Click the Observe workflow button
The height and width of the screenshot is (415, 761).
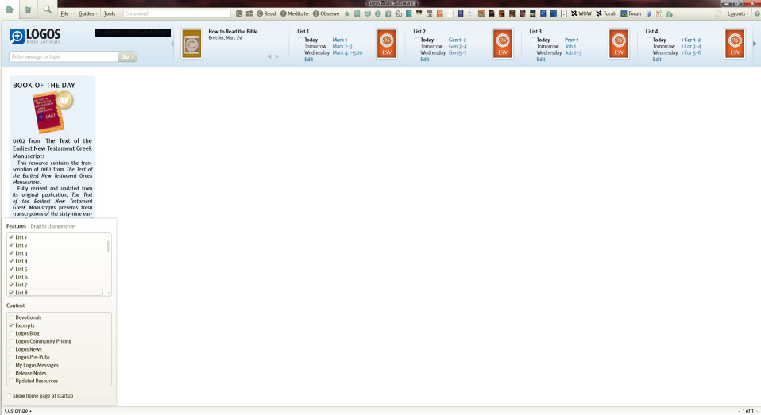click(326, 13)
